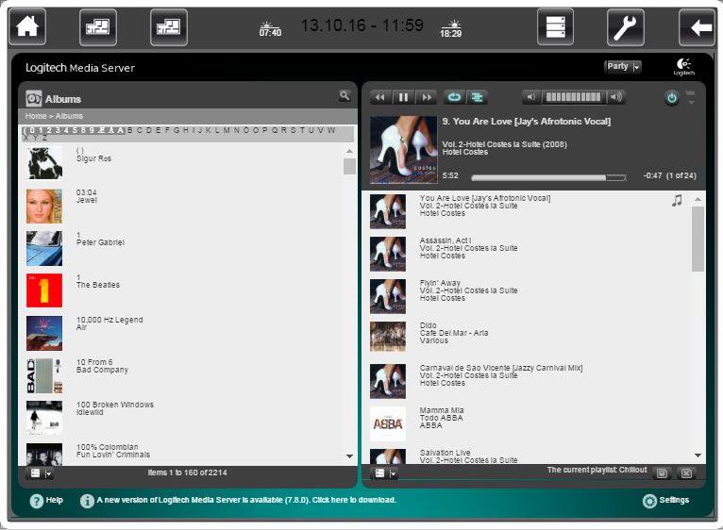Screen dimensions: 723x530
Task: Select Assassin, Act I in playlist
Action: (445, 240)
